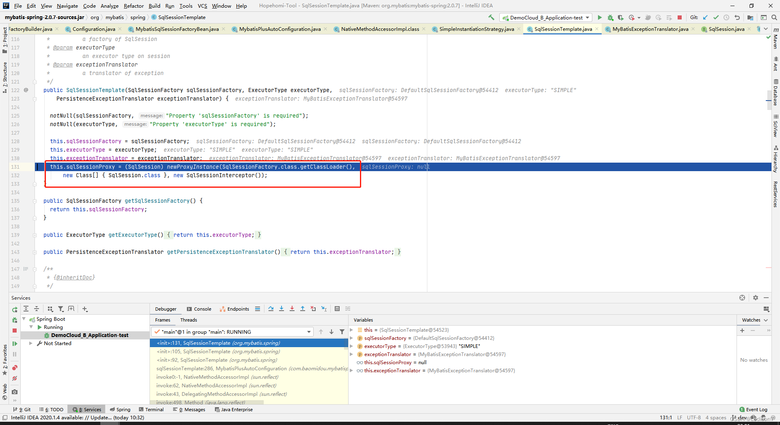Image resolution: width=780 pixels, height=425 pixels.
Task: Toggle Group By icon in Services toolbar
Action: 50,309
